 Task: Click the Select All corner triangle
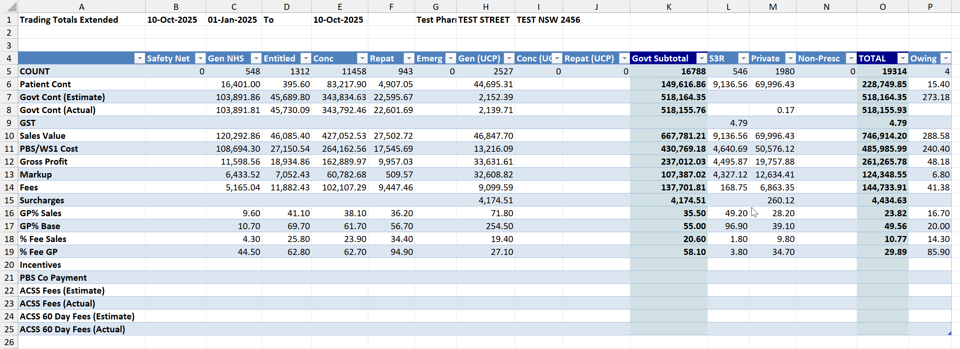[11, 6]
